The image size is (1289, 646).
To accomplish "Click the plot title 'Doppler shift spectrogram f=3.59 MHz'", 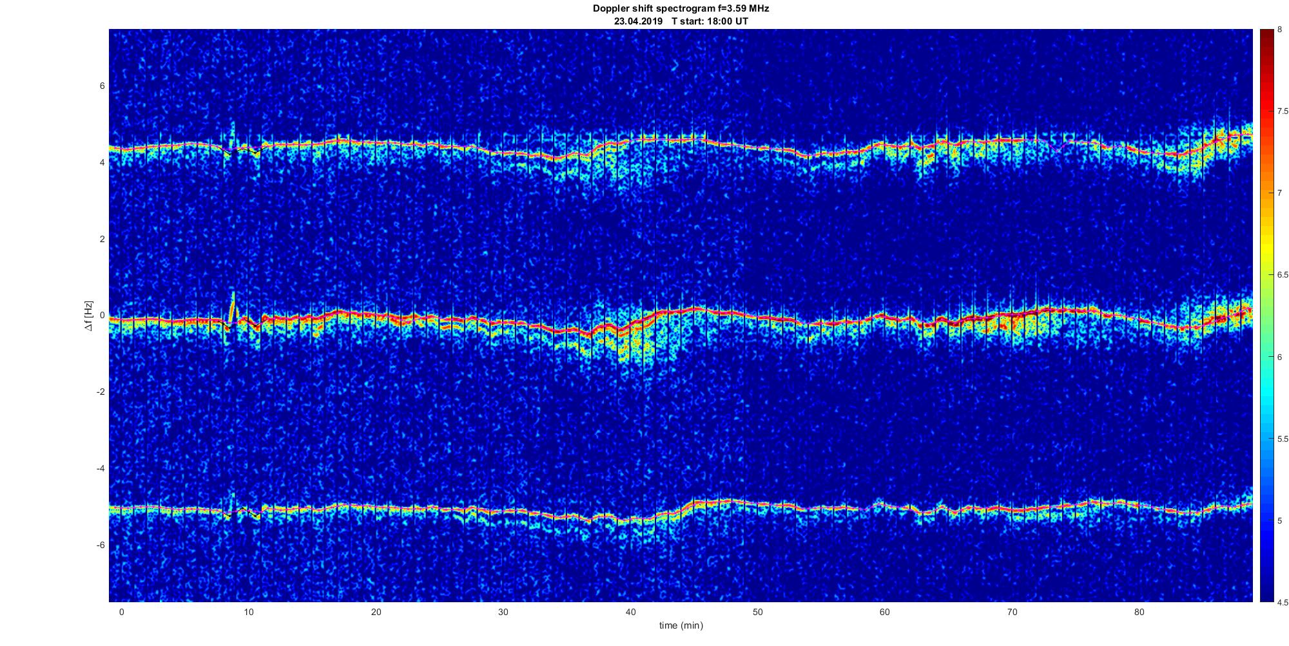I will pyautogui.click(x=681, y=9).
